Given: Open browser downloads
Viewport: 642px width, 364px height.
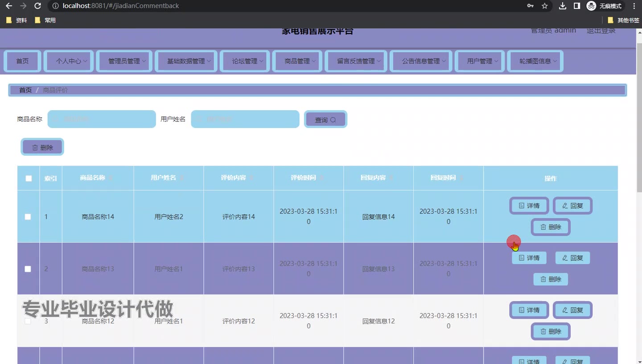Looking at the screenshot, I should click(563, 6).
